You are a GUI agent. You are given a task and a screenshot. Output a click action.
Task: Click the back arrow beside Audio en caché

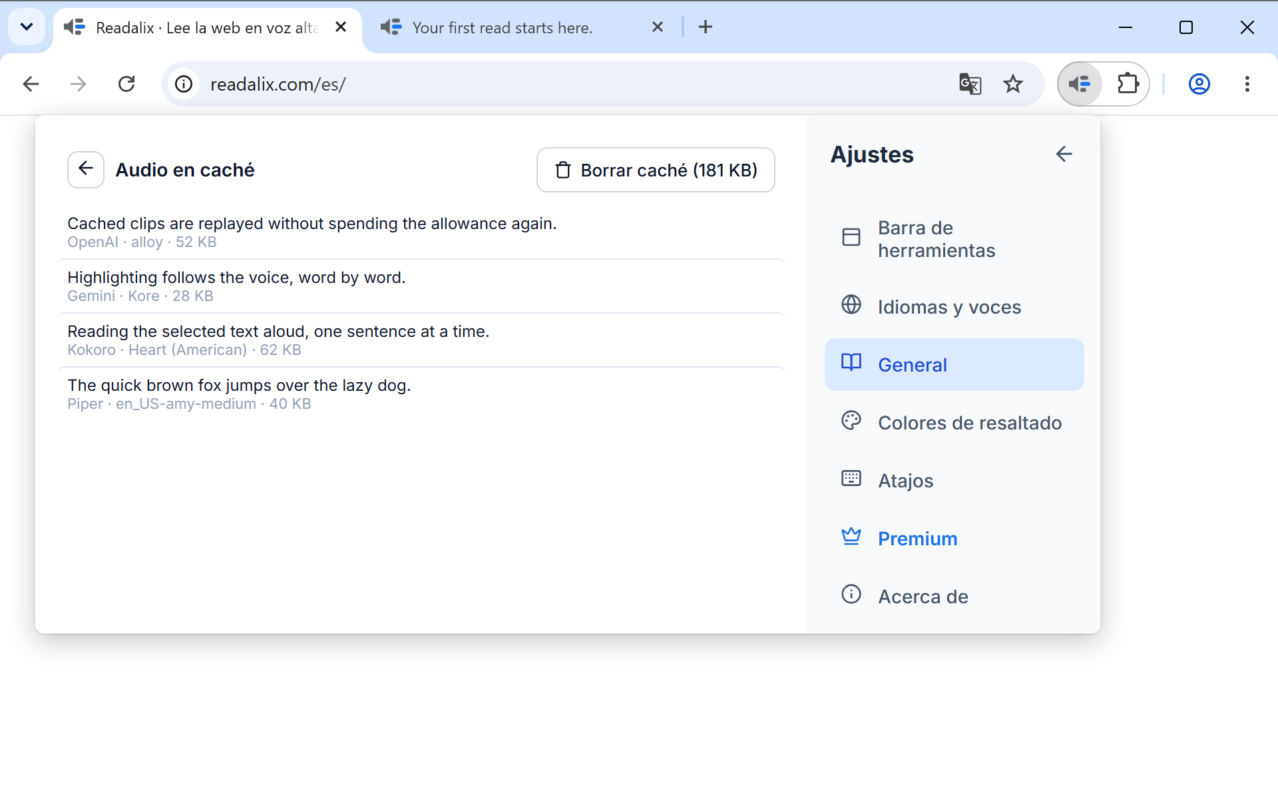(86, 169)
